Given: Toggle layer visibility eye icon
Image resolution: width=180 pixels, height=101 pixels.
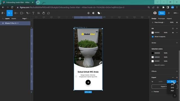Looking at the screenshot, I should [x=177, y=22].
